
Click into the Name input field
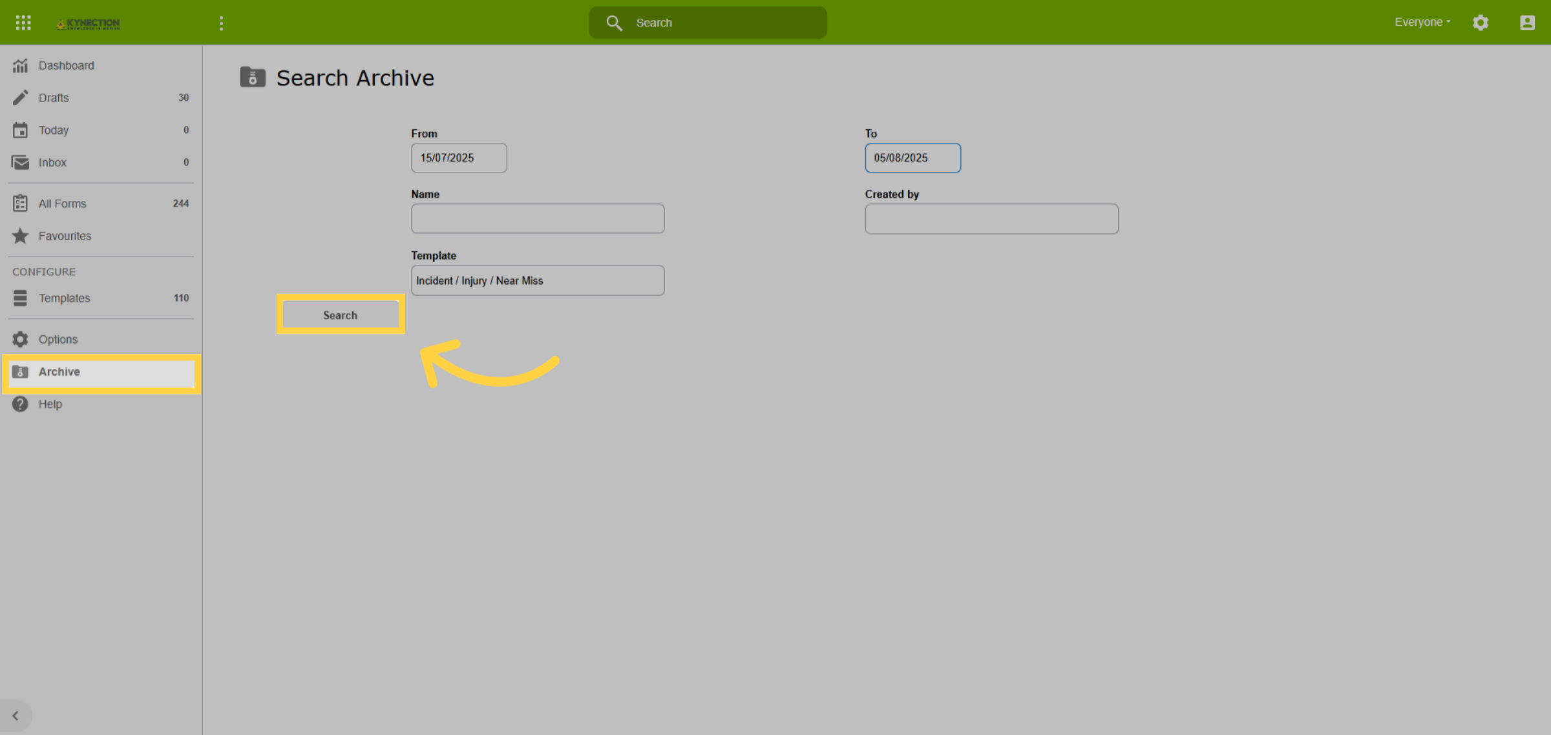point(538,218)
